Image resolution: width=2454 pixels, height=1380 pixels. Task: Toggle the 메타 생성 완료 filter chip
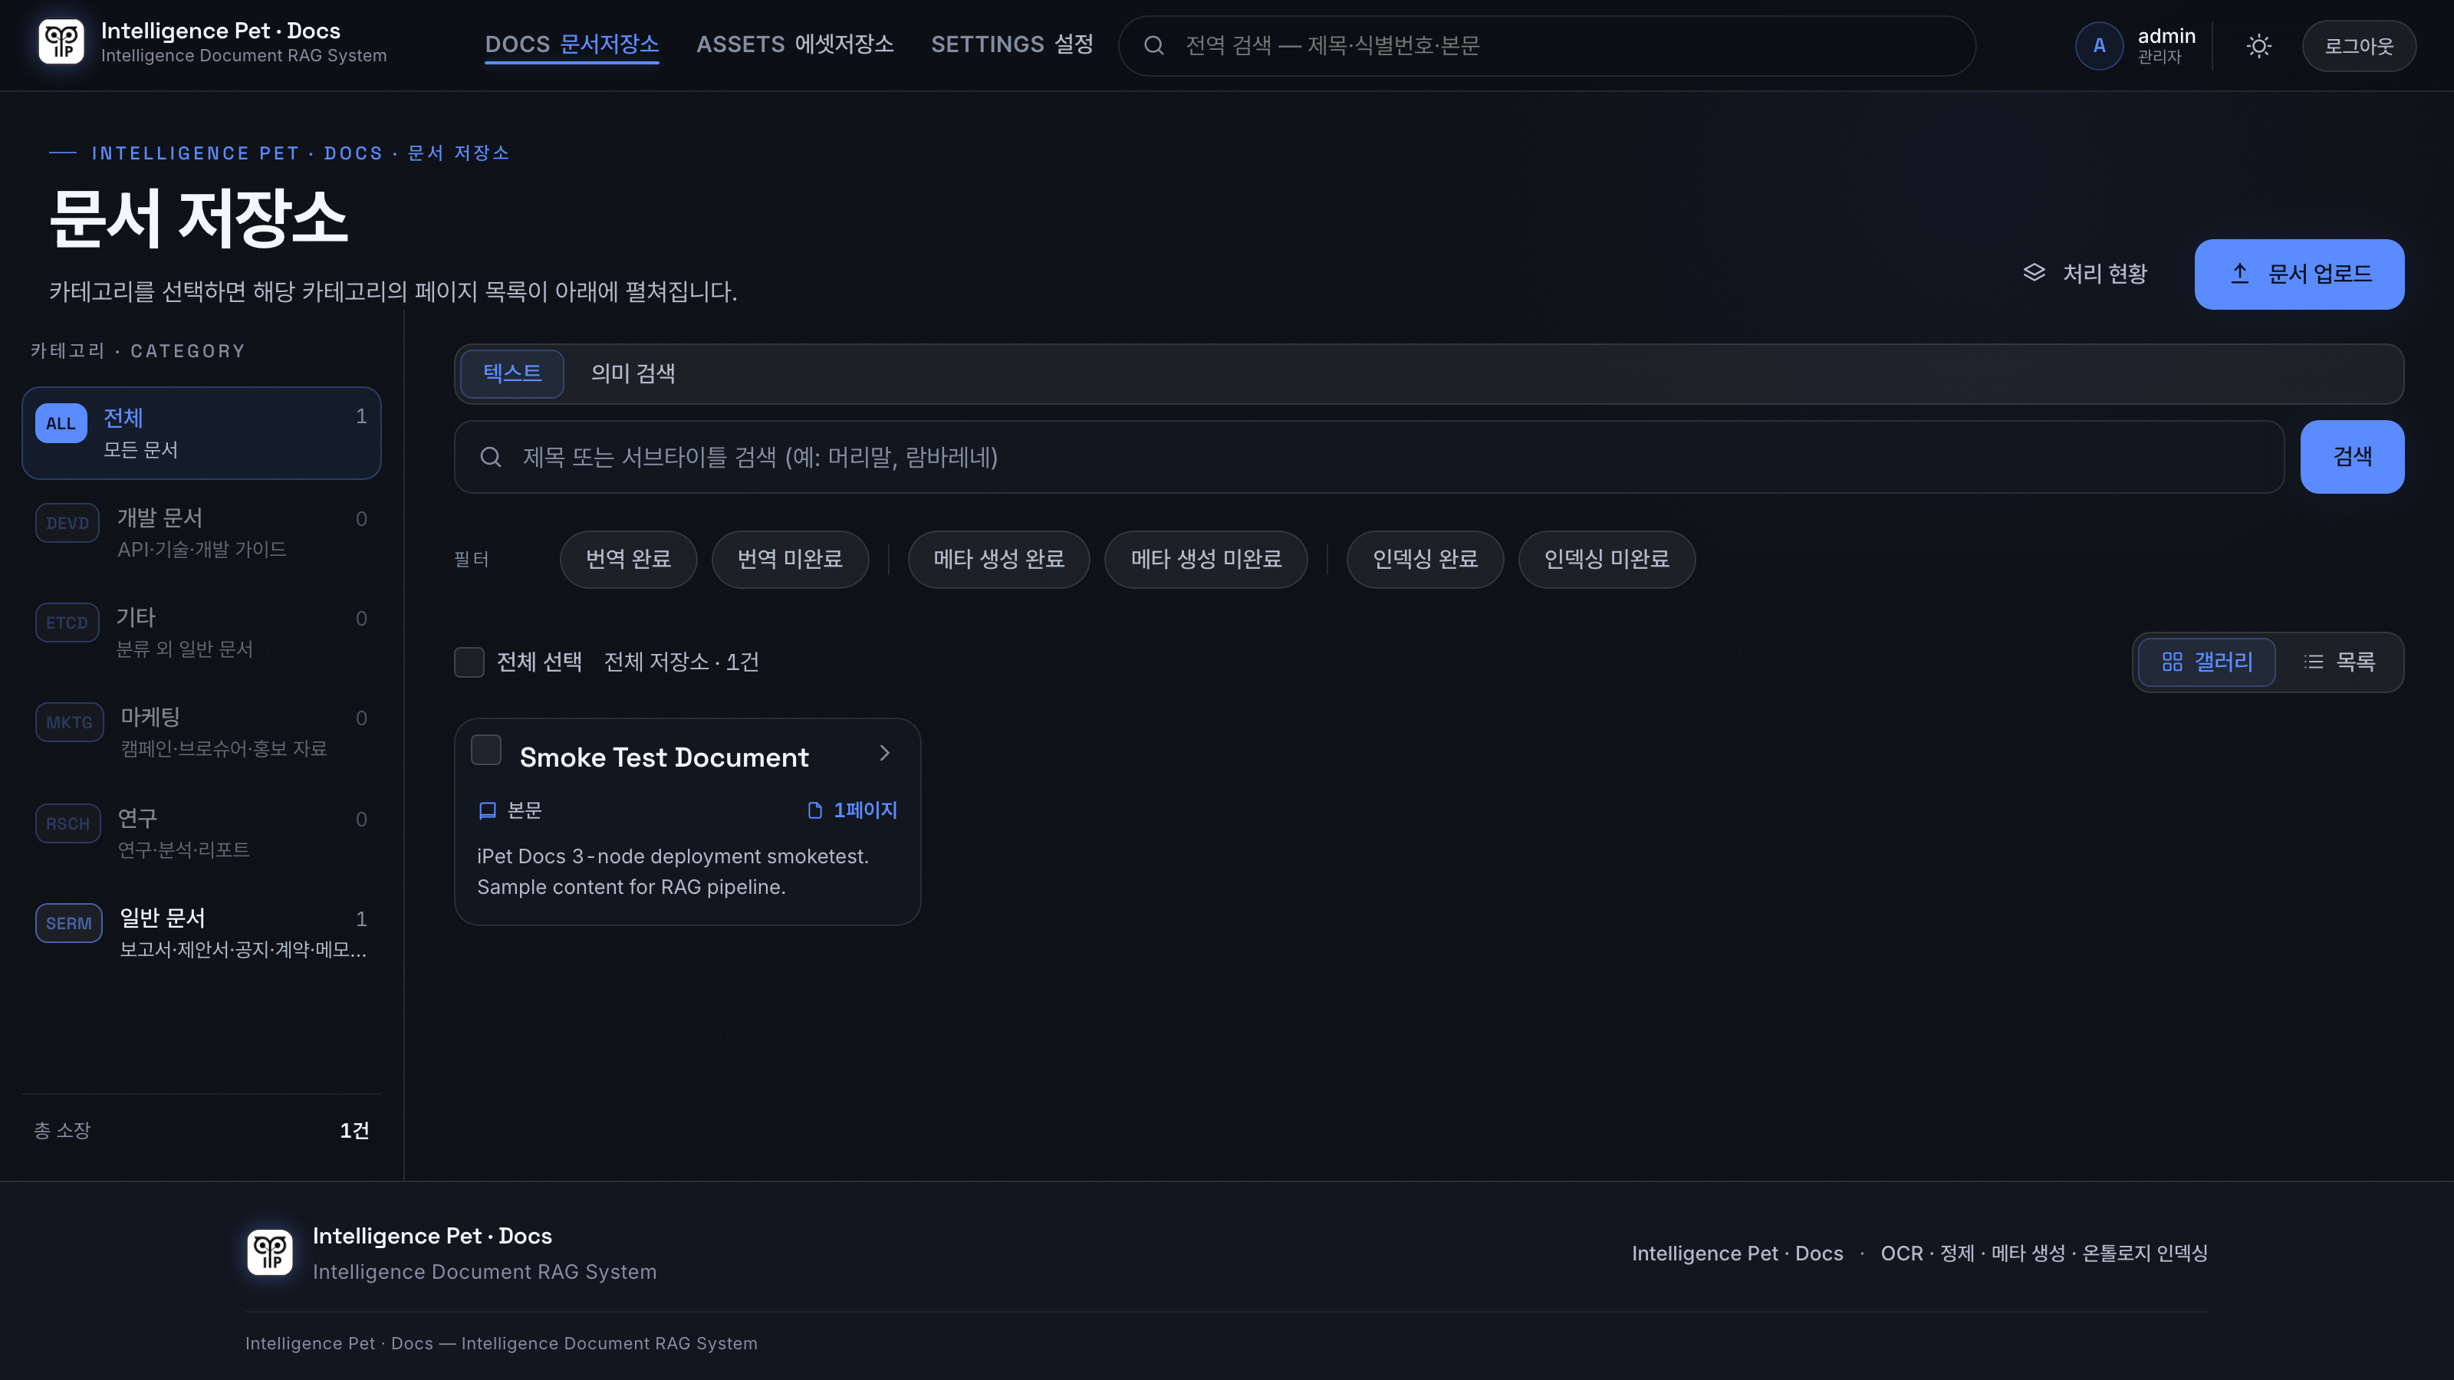point(998,559)
